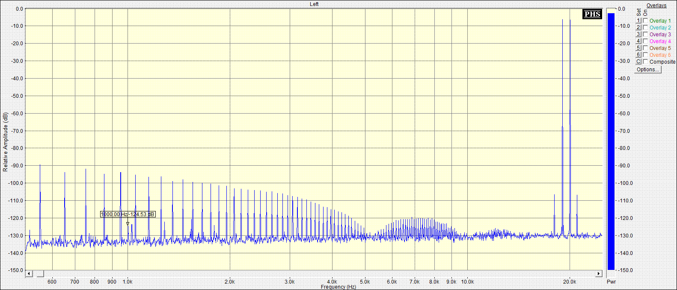Image resolution: width=677 pixels, height=290 pixels.
Task: Click the Set button for Overlay 6
Action: [638, 55]
